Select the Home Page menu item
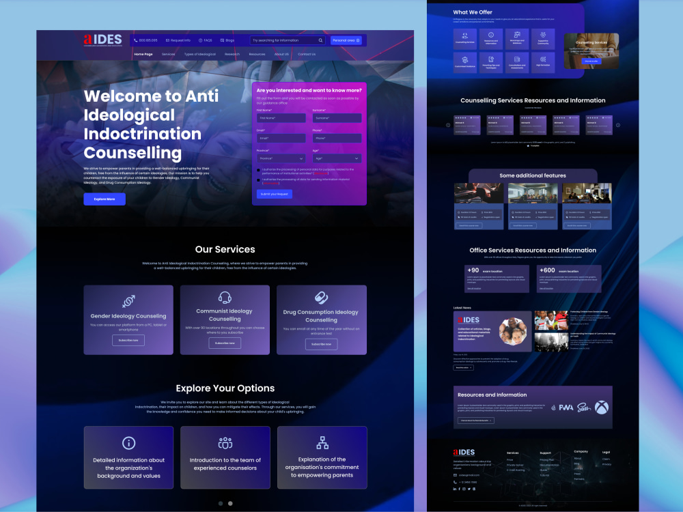The image size is (683, 512). (x=143, y=55)
